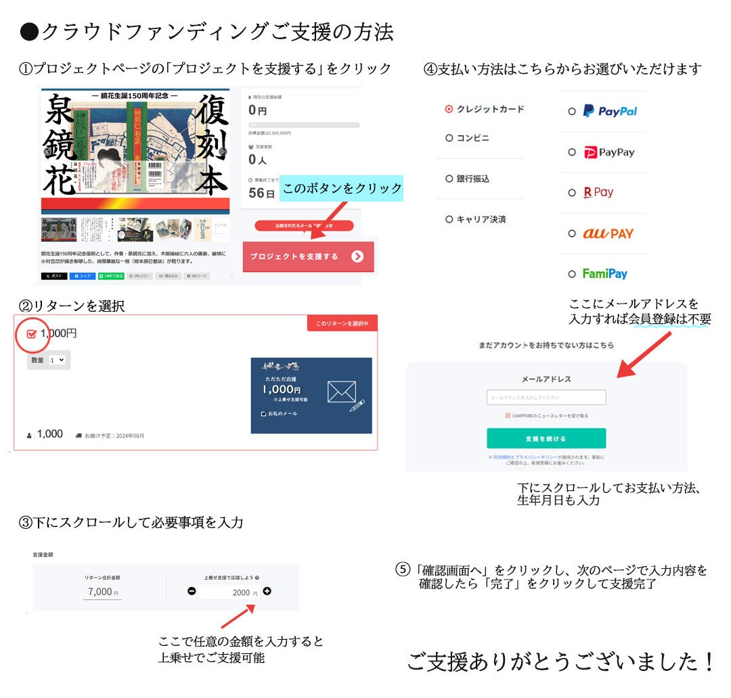
Task: Click the project funding progress bar
Action: 304,125
